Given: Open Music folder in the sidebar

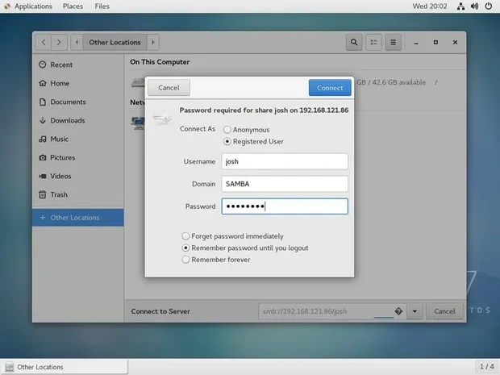Looking at the screenshot, I should (x=77, y=139).
